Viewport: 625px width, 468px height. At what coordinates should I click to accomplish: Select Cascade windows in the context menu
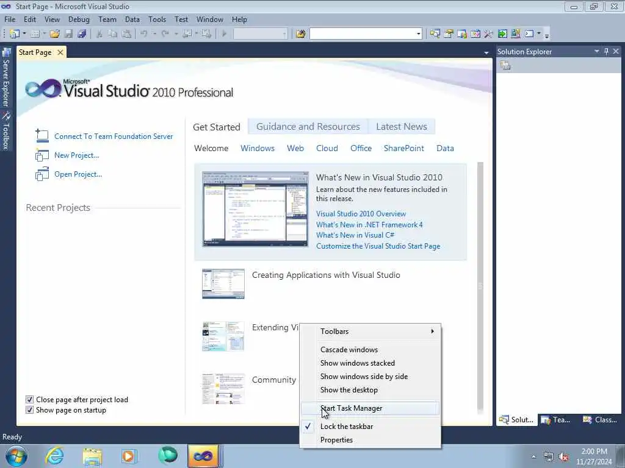(370, 349)
